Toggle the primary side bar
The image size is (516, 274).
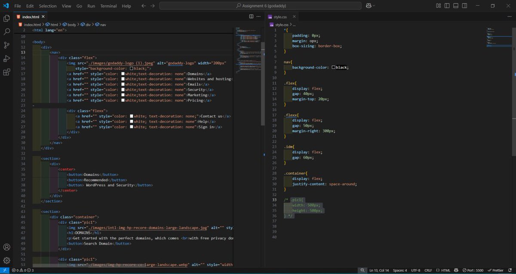pos(447,6)
